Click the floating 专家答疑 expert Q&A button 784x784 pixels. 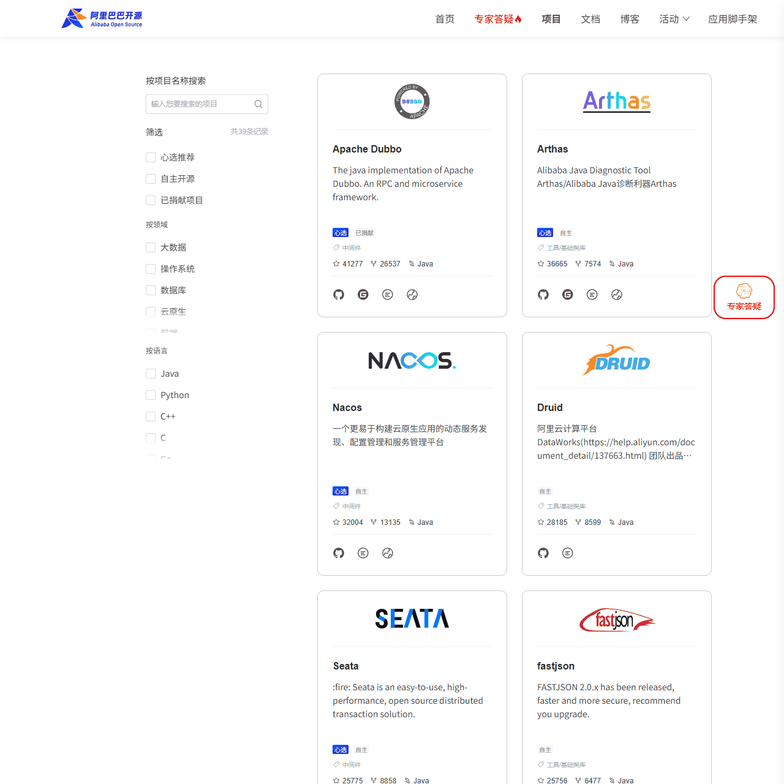(x=744, y=297)
